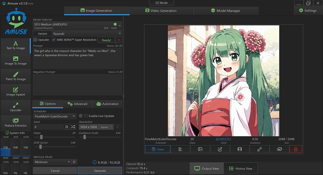Open the Scheduler dropdown
The image size is (323, 175).
coord(55,116)
